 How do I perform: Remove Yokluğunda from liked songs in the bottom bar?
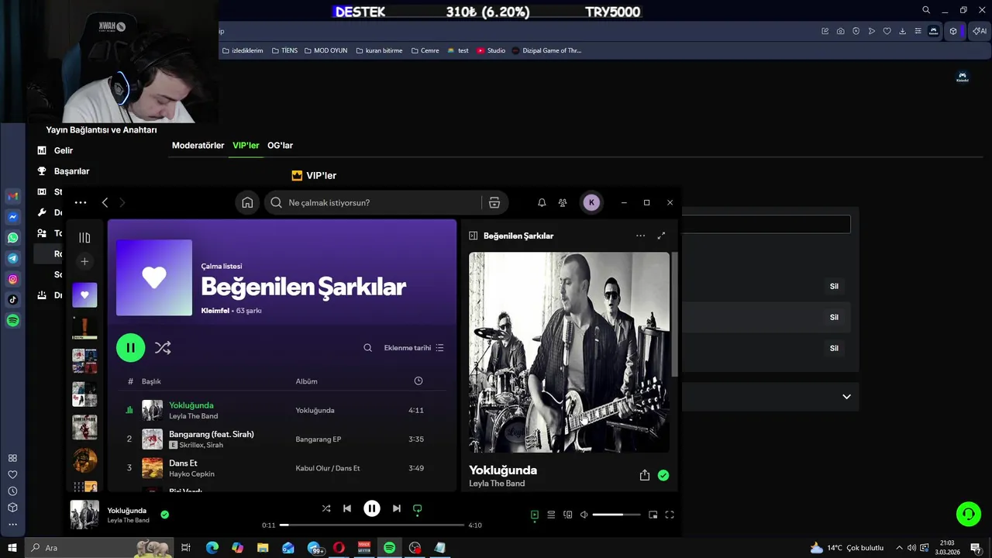[x=164, y=514]
